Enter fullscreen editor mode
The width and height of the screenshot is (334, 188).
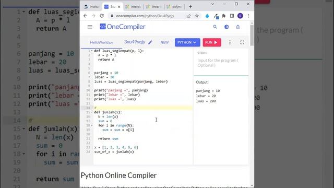(242, 42)
